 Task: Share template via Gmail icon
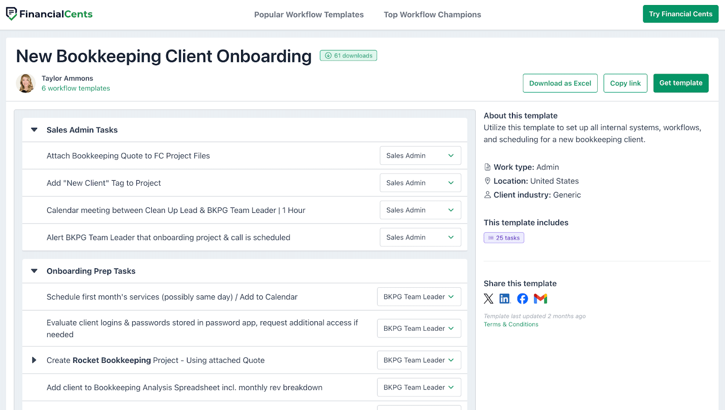point(541,299)
